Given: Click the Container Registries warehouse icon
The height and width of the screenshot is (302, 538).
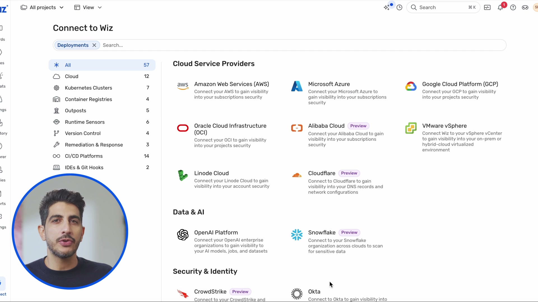Looking at the screenshot, I should click(x=56, y=99).
